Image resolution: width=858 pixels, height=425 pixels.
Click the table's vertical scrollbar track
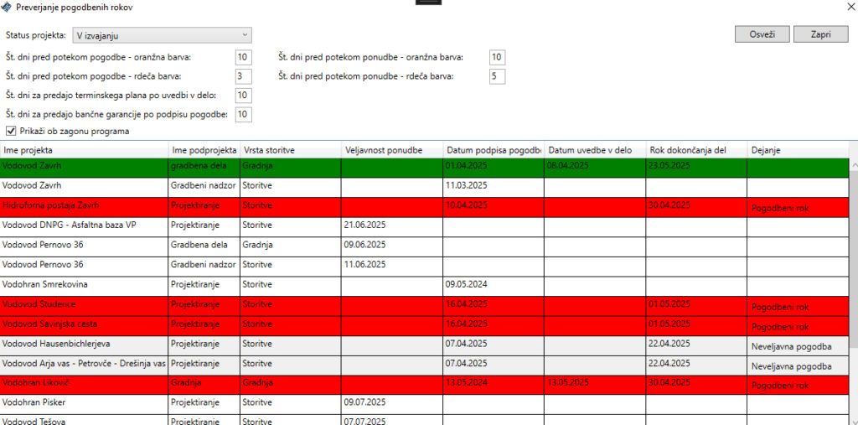853,383
